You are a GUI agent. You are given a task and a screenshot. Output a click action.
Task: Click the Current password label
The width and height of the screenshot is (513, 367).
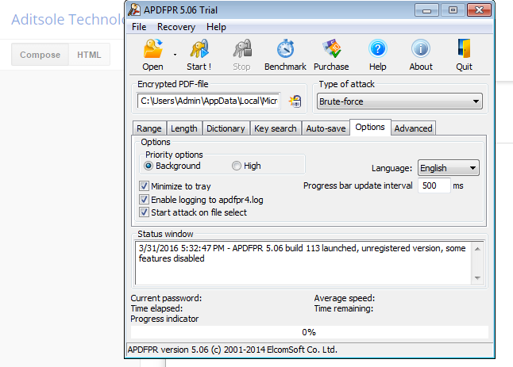166,298
